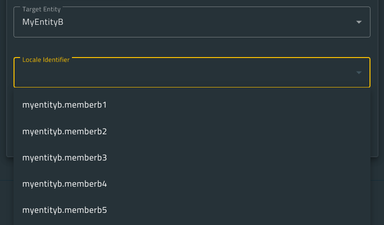Click the Target Entity floating label

point(42,9)
